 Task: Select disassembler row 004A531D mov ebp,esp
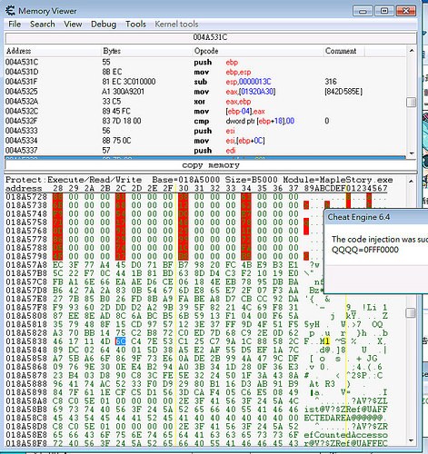click(x=205, y=72)
